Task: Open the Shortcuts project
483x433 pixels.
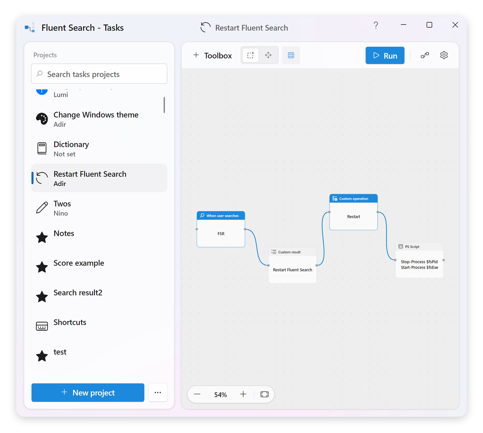Action: [x=99, y=326]
